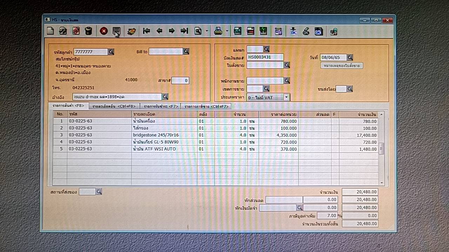Open the printer options dropdown arrow
Viewport: 449px width, 252px height.
point(227,31)
